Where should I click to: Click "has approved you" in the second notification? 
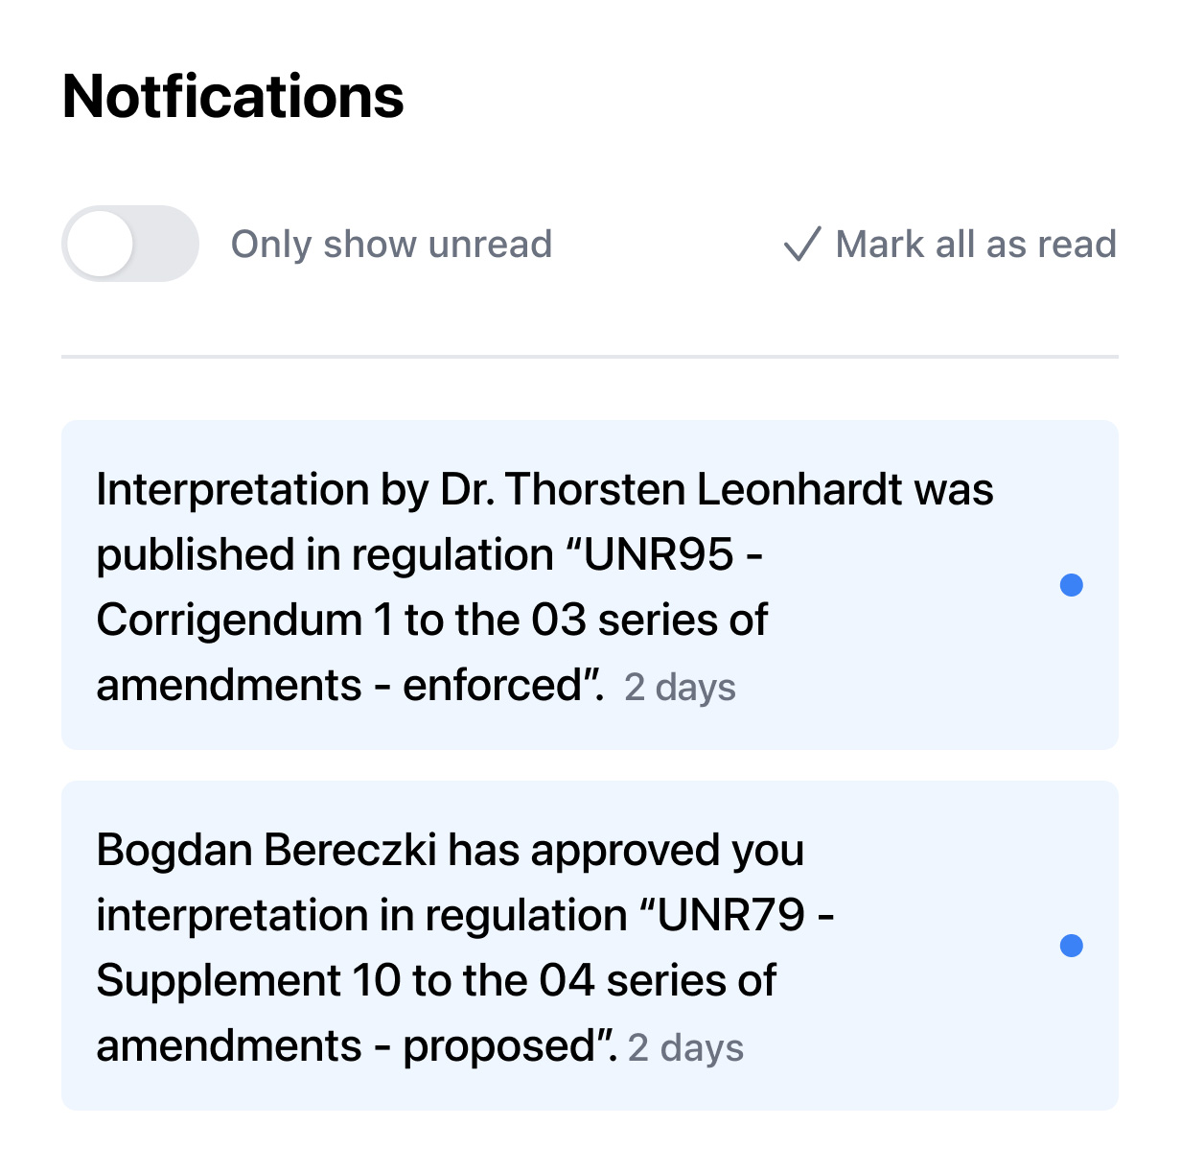tap(626, 851)
